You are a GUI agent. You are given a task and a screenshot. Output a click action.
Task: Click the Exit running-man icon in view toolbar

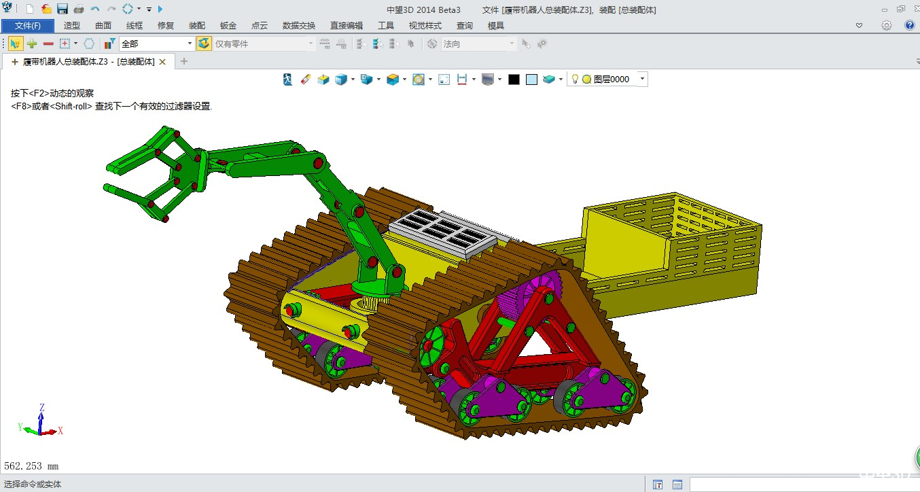tap(288, 80)
